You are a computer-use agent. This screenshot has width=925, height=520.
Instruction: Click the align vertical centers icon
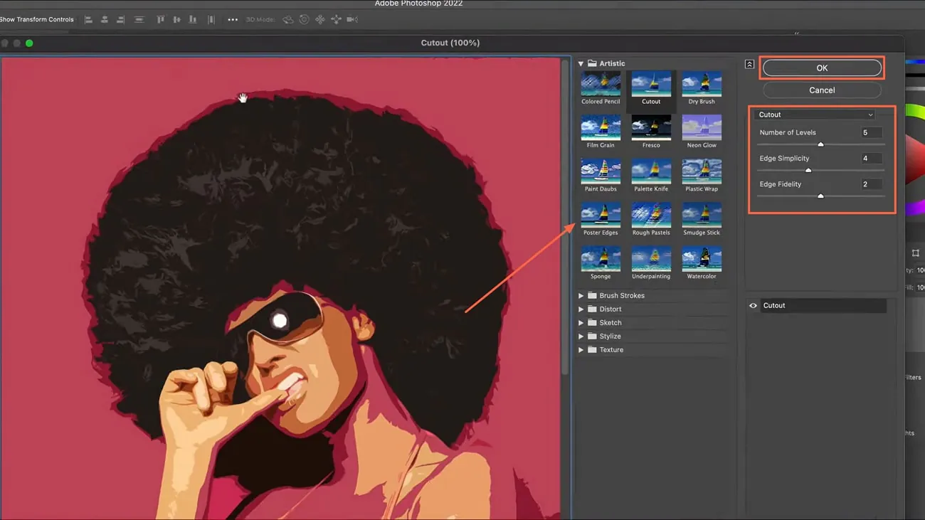coord(176,20)
